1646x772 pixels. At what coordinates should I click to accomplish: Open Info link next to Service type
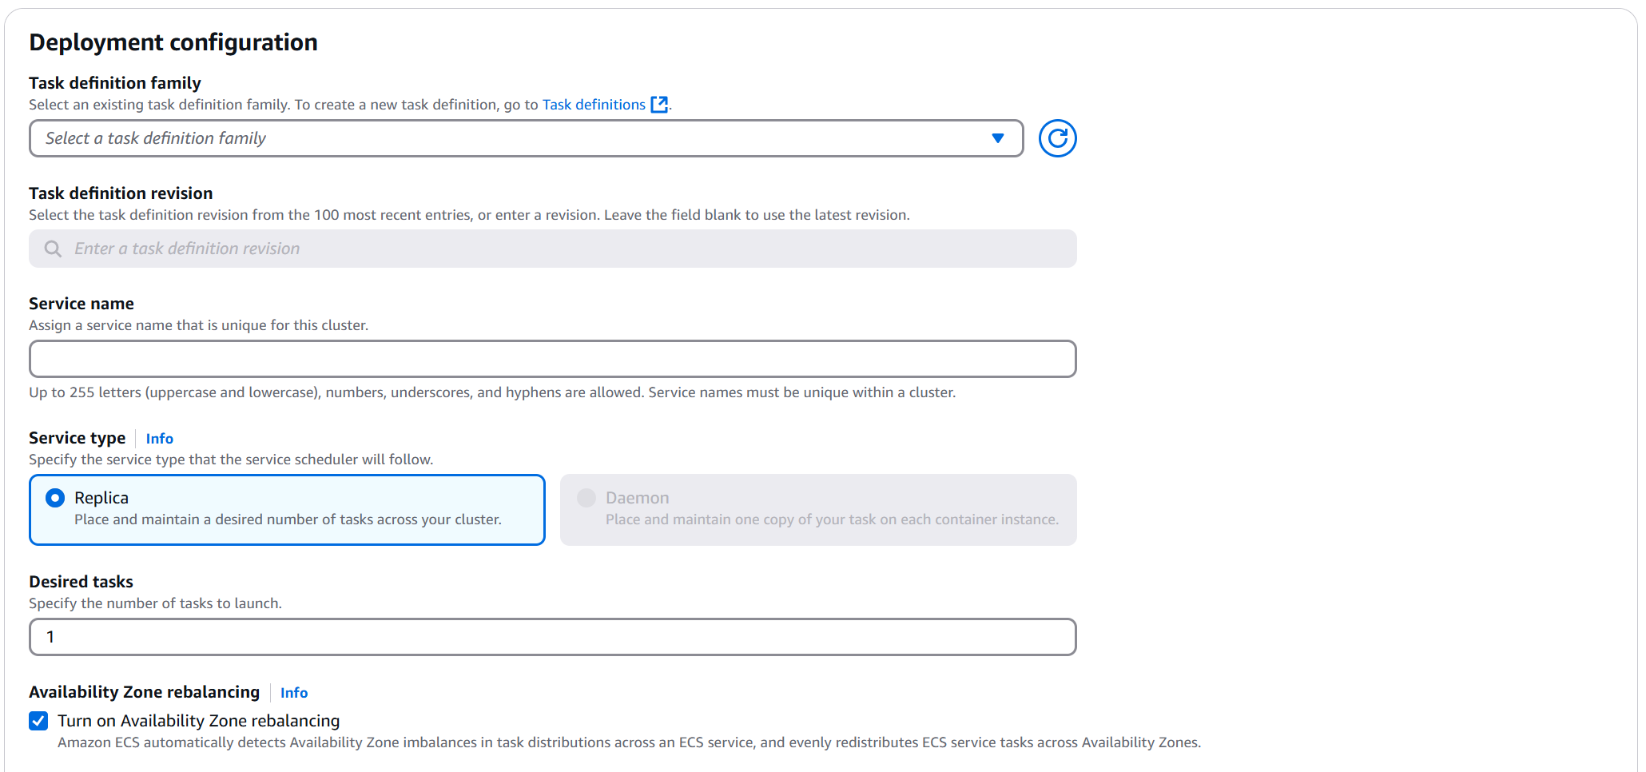pos(159,439)
